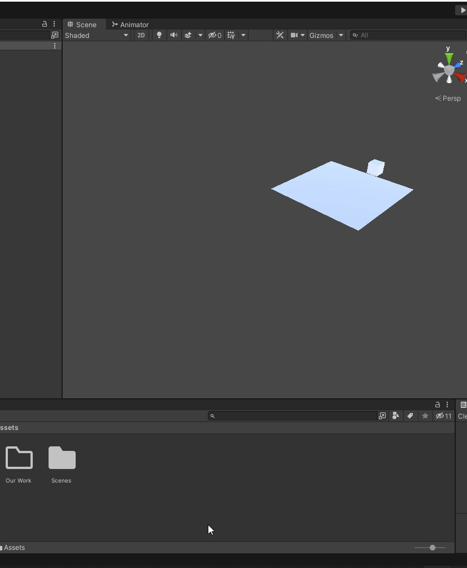This screenshot has height=568, width=467.
Task: Click the Project search field
Action: click(x=293, y=416)
